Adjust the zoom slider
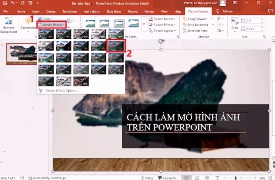 236,178
